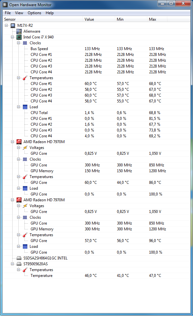This screenshot has height=316, width=193.
Task: Click the M17X-R2 computer icon
Action: coord(13,26)
